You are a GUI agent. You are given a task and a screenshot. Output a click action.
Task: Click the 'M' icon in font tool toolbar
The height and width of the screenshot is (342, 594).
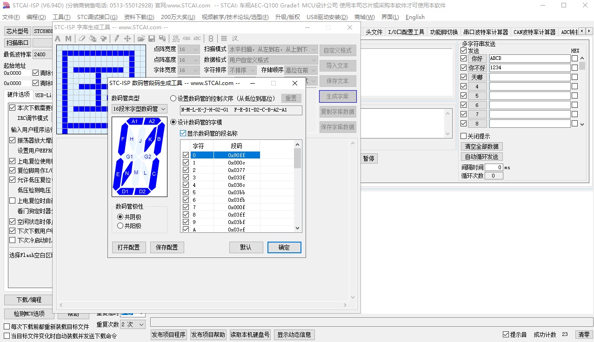(x=68, y=39)
